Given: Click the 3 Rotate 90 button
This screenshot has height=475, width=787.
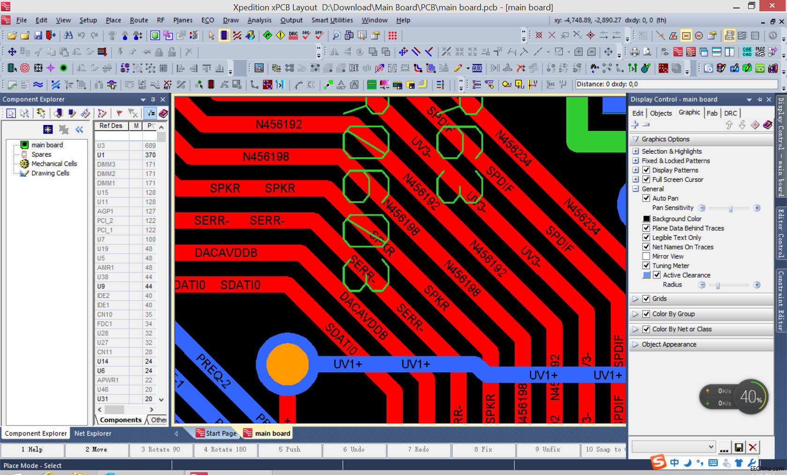Looking at the screenshot, I should (161, 450).
